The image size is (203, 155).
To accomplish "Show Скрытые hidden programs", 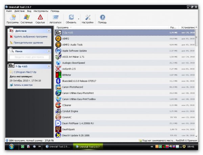I will (x=40, y=19).
